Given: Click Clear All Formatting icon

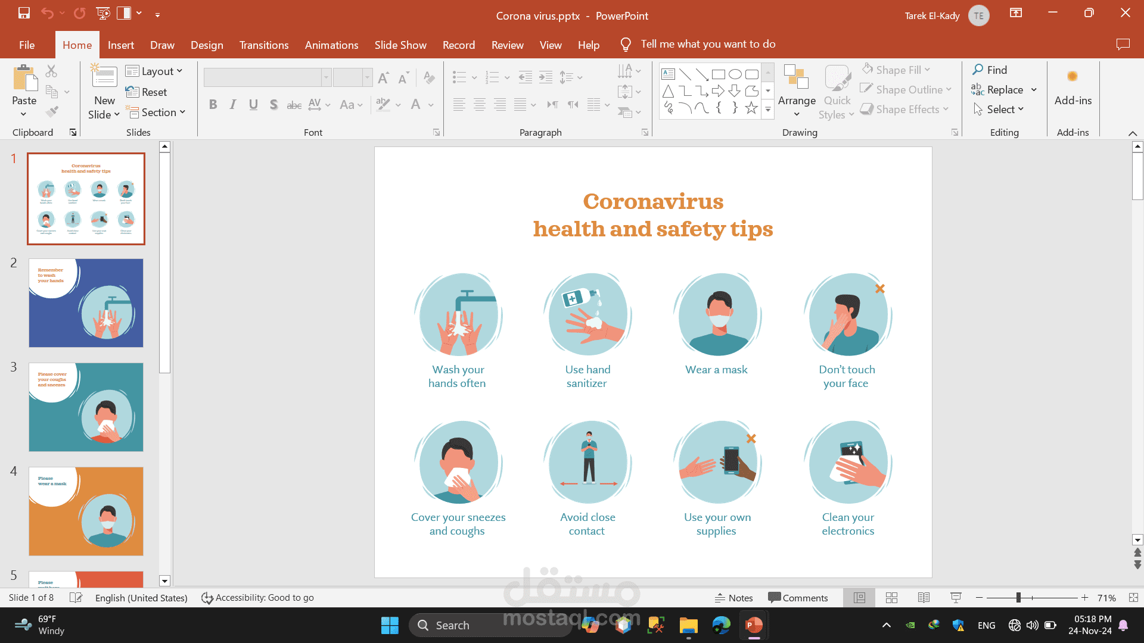Looking at the screenshot, I should point(428,77).
